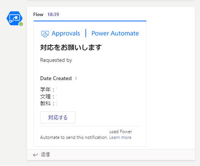Click 返信 to reply to message
The height and width of the screenshot is (166, 200).
[x=45, y=155]
